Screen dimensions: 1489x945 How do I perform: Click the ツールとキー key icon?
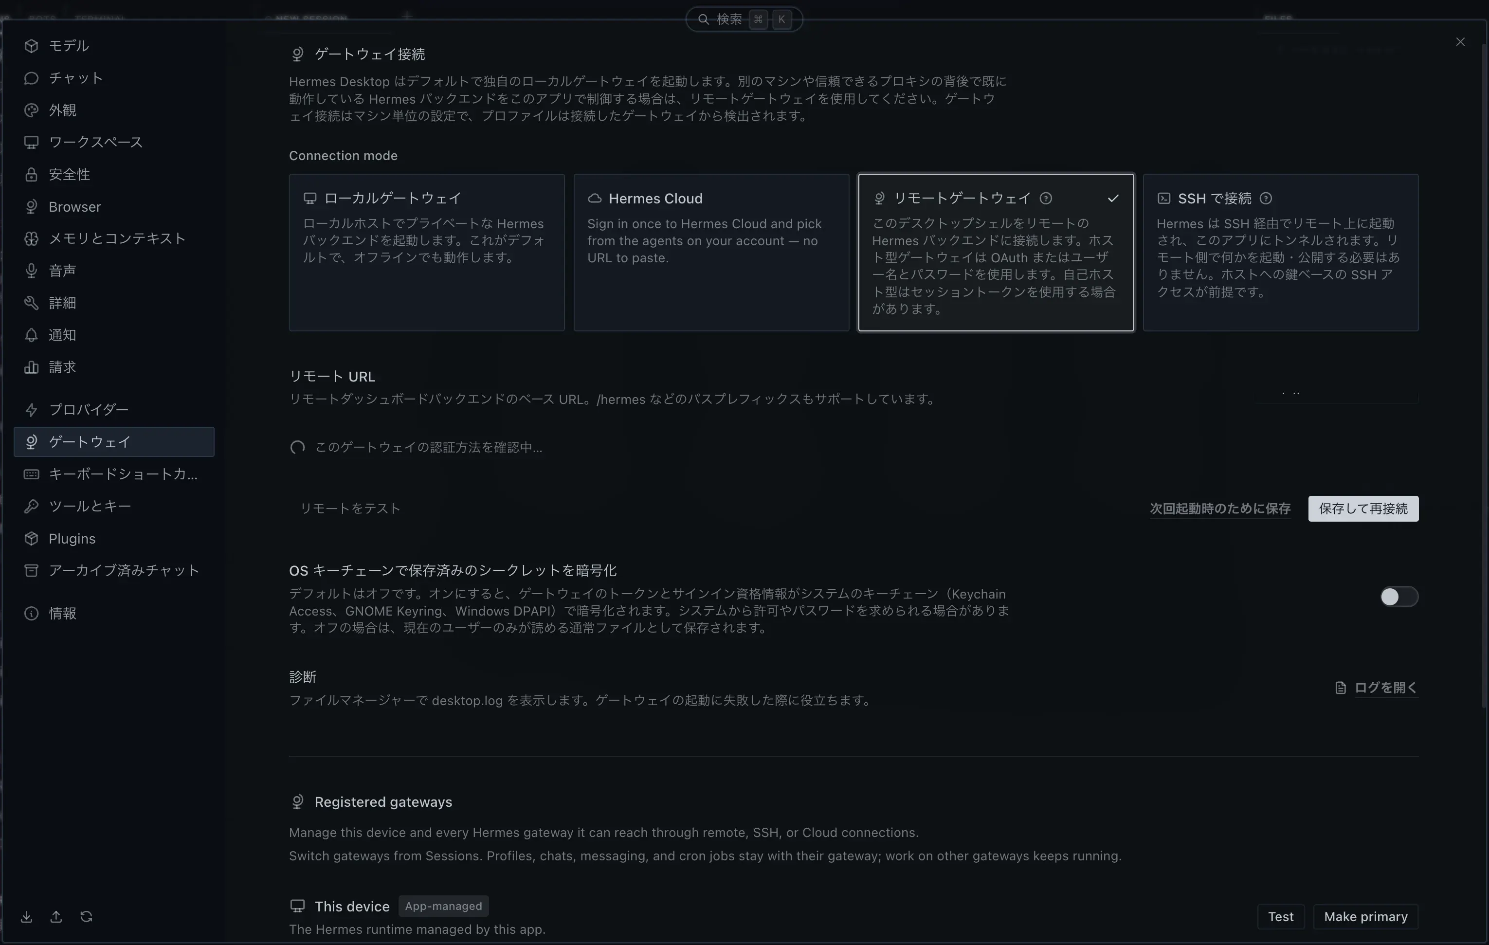click(31, 506)
